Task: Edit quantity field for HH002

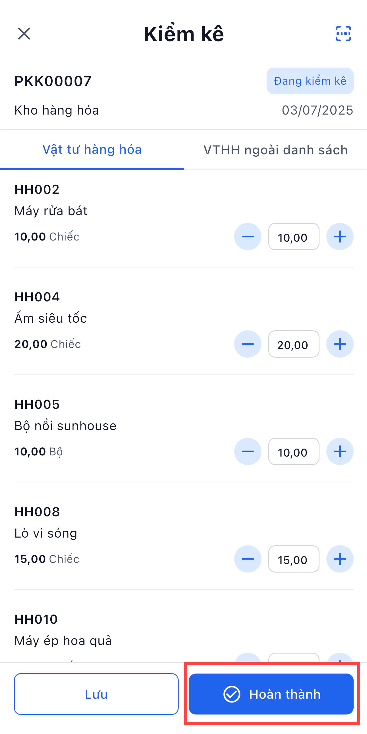Action: [x=293, y=237]
